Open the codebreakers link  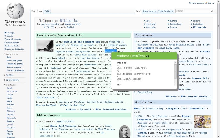(x=83, y=71)
